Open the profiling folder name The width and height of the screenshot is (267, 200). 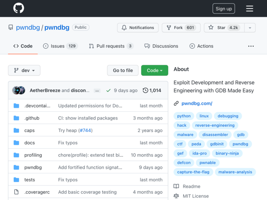pos(33,155)
